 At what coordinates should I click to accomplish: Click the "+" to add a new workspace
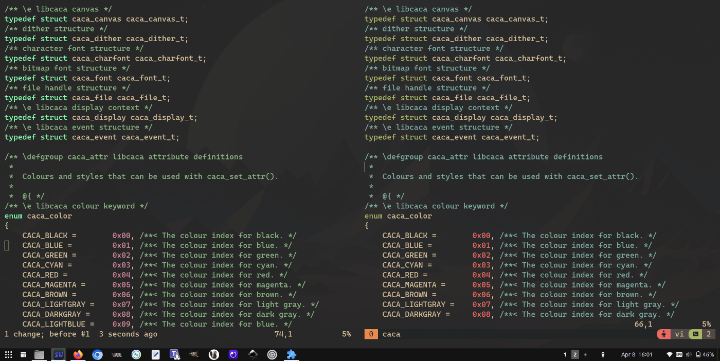click(x=585, y=354)
